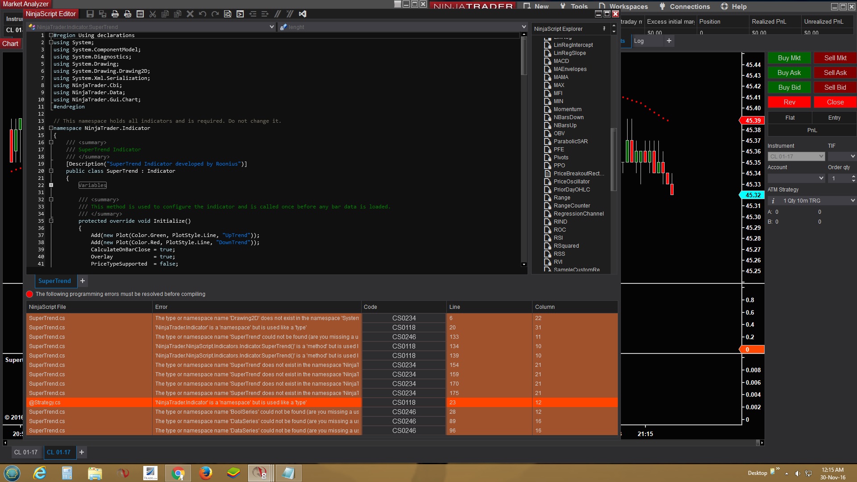
Task: Select the ParabolicSAR script in explorer
Action: coord(571,141)
